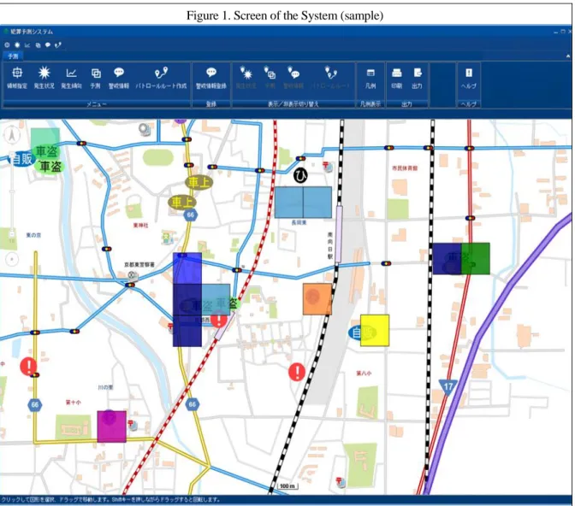Click the 出力 export button
This screenshot has height=506, width=575.
coord(417,78)
